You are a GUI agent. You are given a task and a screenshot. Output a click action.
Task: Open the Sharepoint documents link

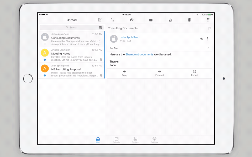139,54
